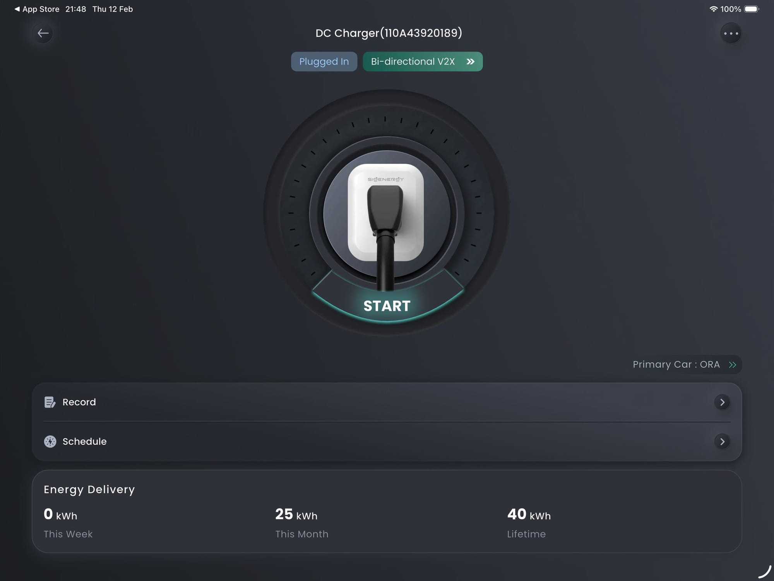The height and width of the screenshot is (581, 774).
Task: Tap the Lifetime label
Action: (526, 534)
